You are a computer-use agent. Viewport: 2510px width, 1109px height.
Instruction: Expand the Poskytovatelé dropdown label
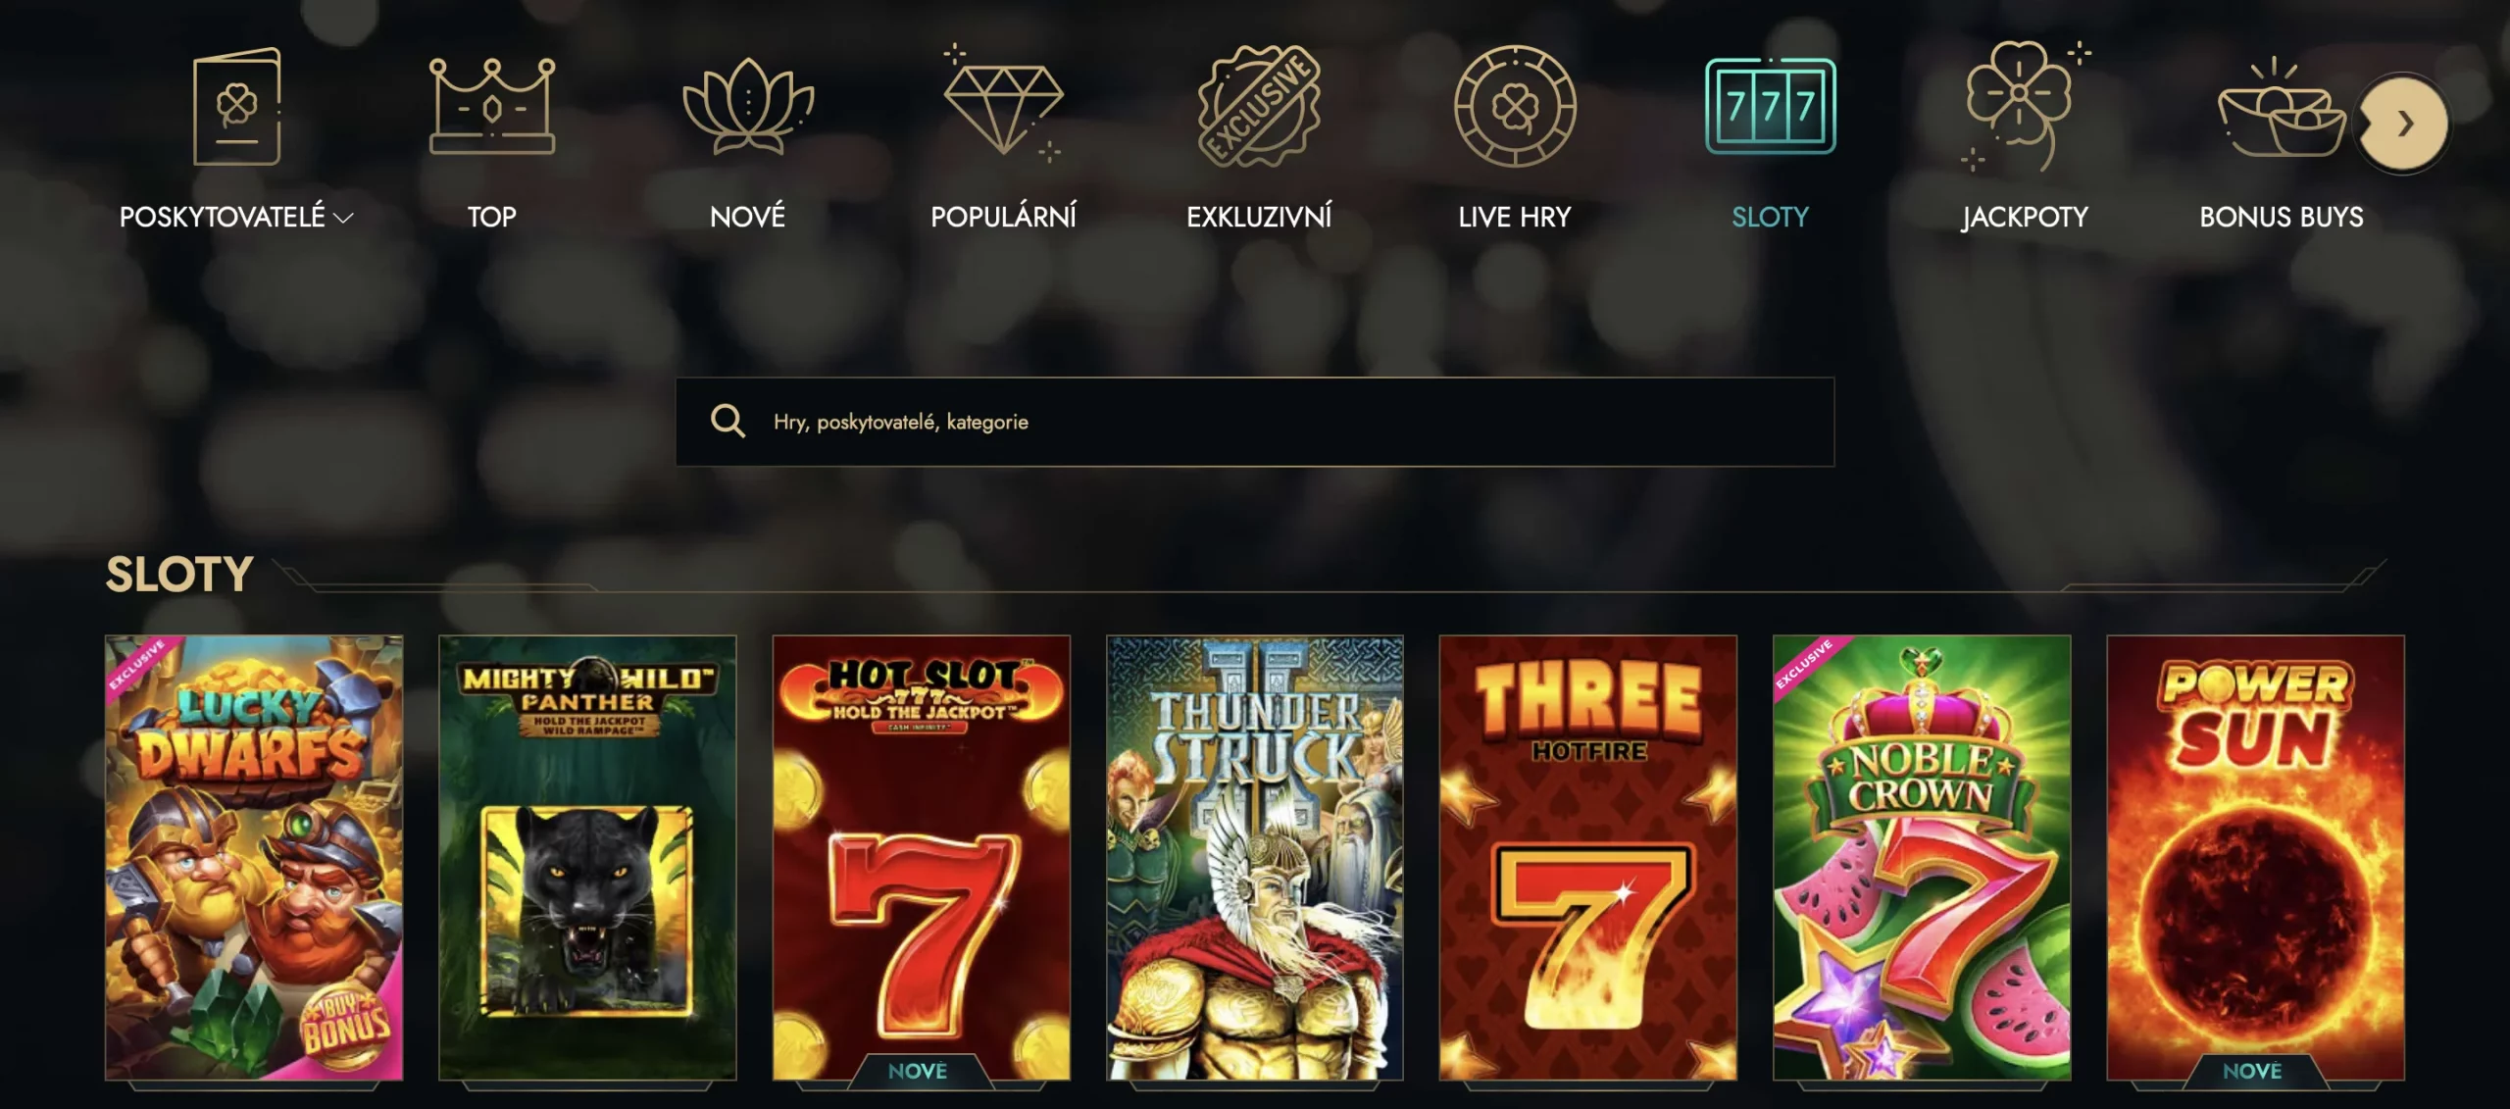[x=235, y=217]
